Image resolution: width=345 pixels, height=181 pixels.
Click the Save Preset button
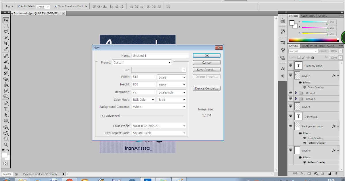[207, 70]
